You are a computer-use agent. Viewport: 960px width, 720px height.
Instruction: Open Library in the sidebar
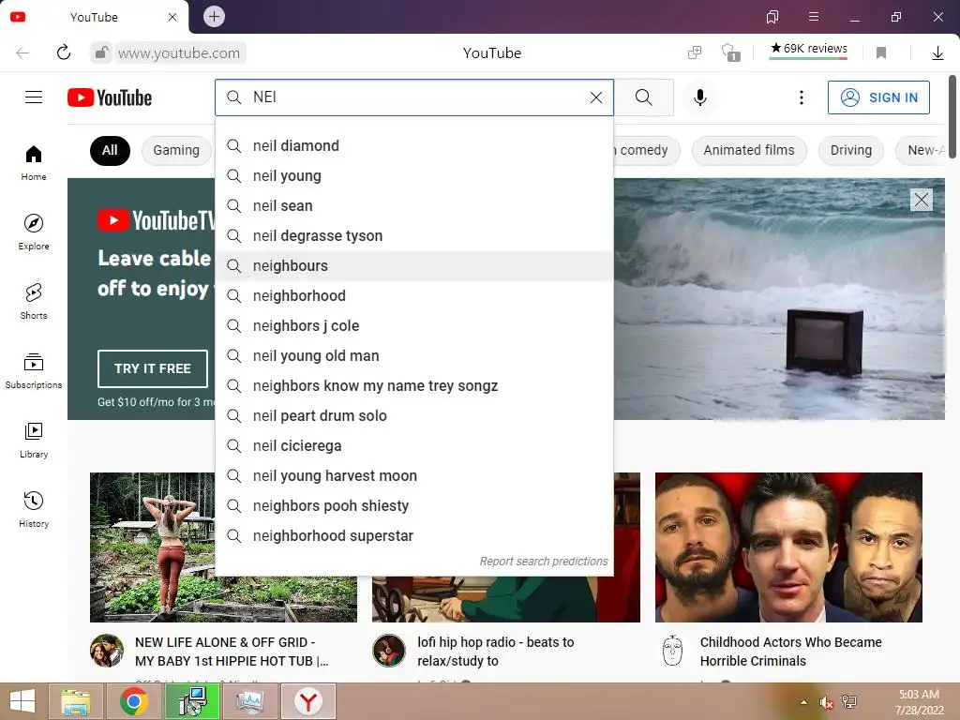point(34,441)
